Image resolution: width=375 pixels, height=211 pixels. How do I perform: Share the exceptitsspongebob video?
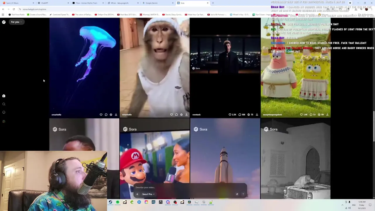click(327, 115)
